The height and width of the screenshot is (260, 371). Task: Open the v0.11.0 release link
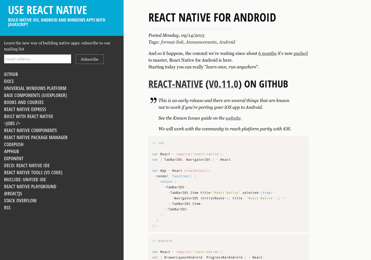224,84
